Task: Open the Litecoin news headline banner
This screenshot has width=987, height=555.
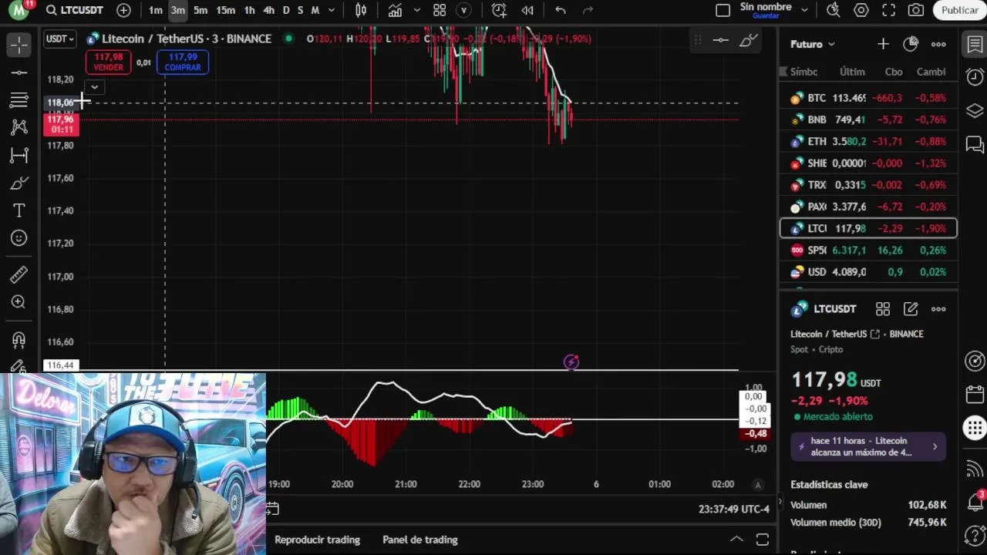Action: (868, 446)
